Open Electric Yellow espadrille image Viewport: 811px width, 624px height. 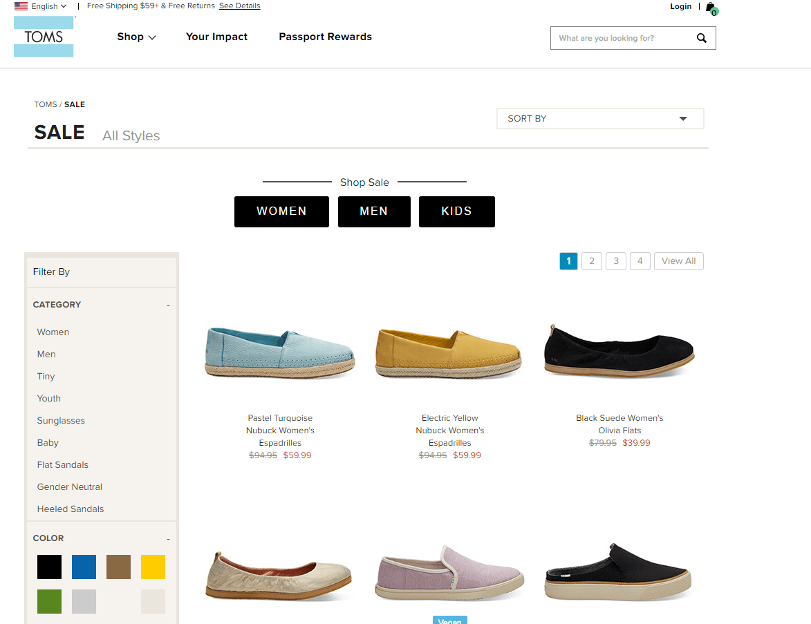449,353
